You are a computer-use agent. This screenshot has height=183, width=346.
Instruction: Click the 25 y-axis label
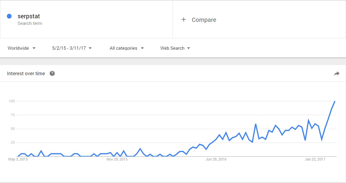point(12,143)
